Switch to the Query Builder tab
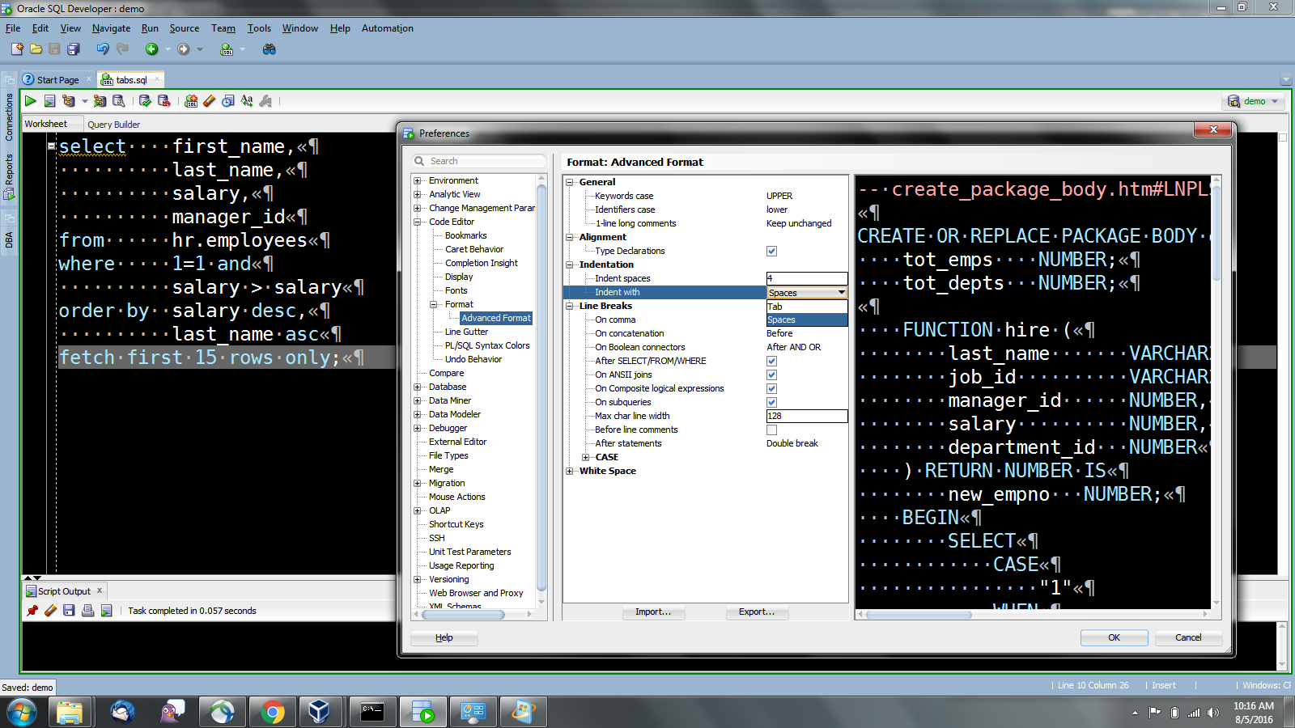The height and width of the screenshot is (728, 1295). point(113,125)
